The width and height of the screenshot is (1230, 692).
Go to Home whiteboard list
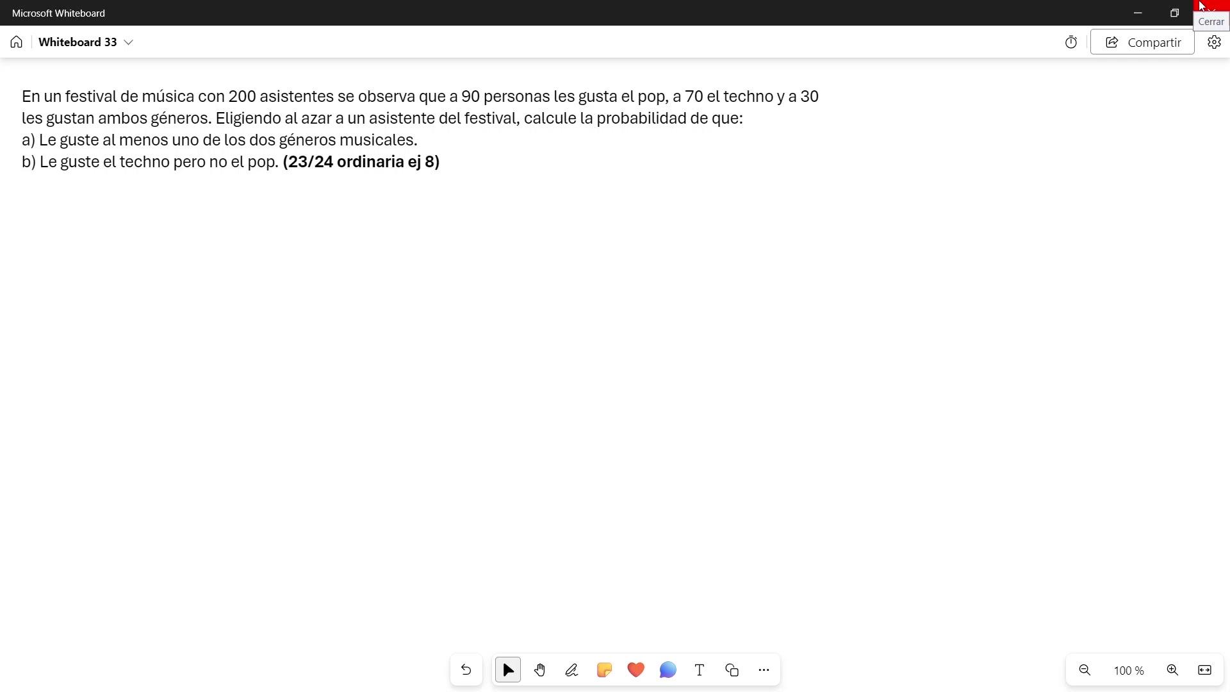(x=17, y=42)
